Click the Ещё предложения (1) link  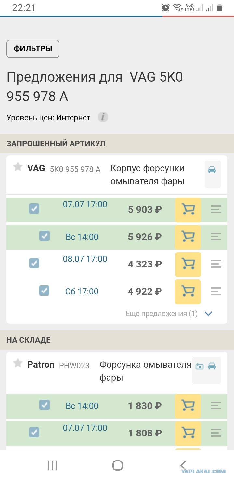pos(162,314)
